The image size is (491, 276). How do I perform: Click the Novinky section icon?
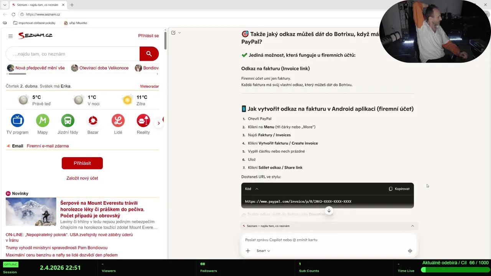(8, 194)
